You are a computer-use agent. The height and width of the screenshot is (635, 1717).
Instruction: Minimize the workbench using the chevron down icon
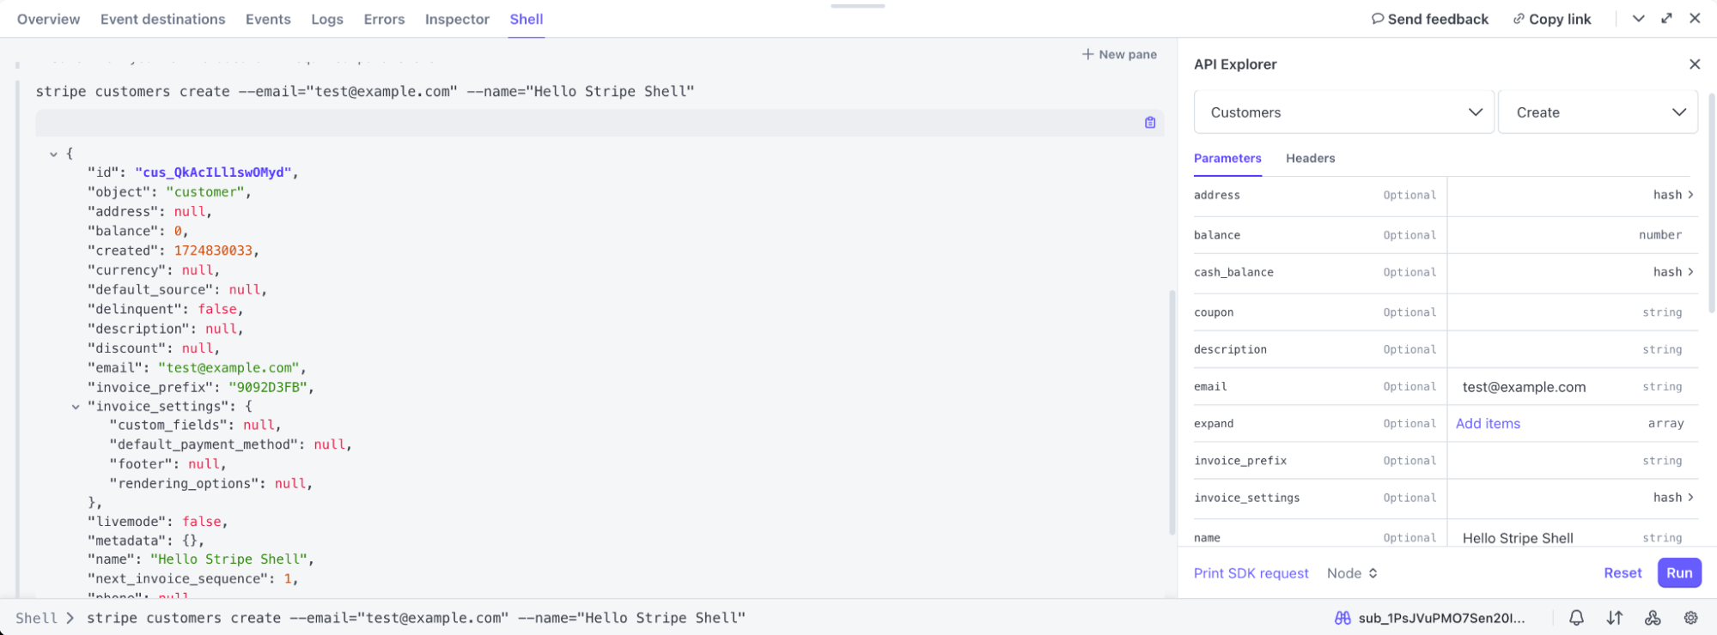pos(1639,18)
